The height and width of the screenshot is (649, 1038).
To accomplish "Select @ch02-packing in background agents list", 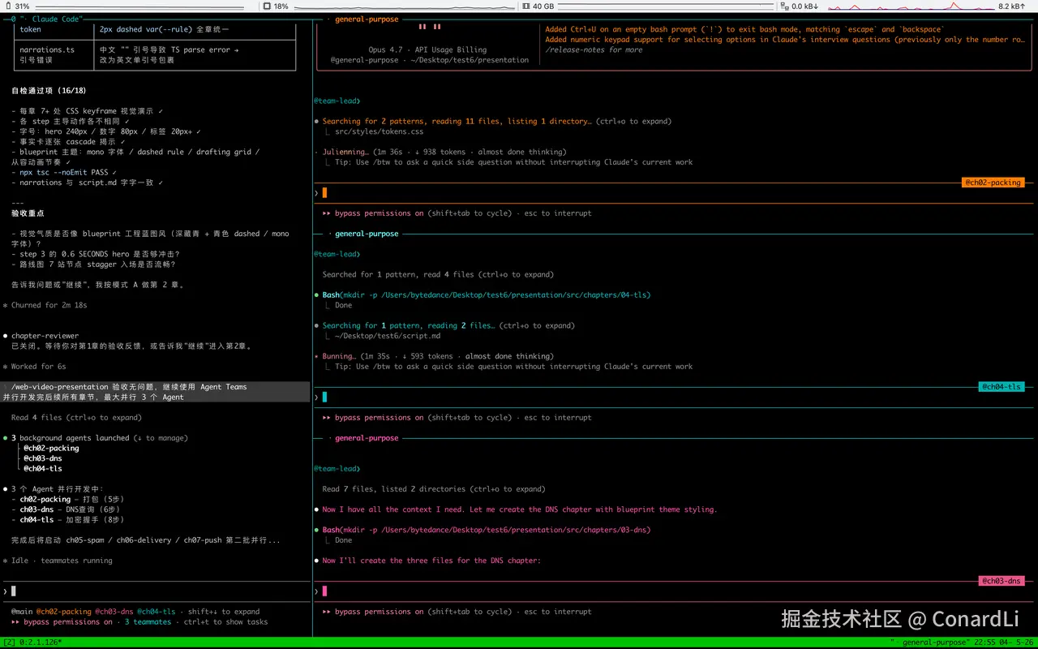I will click(x=51, y=448).
